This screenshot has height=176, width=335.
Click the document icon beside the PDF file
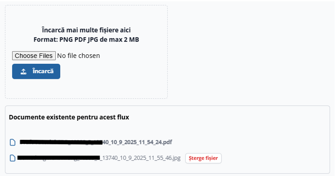tap(13, 142)
